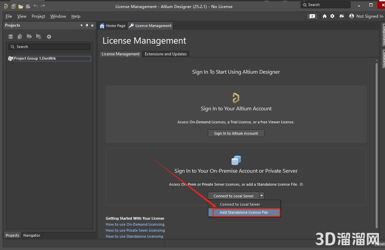Switch to Navigator bottom tab

click(x=32, y=235)
